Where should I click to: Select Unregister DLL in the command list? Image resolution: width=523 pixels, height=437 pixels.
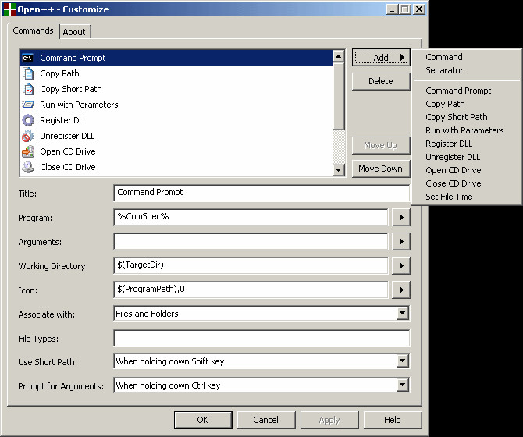[x=176, y=136]
